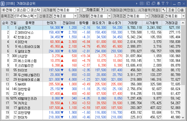The width and height of the screenshot is (187, 121).
Task: Click the 조회 button
Action: tap(171, 10)
